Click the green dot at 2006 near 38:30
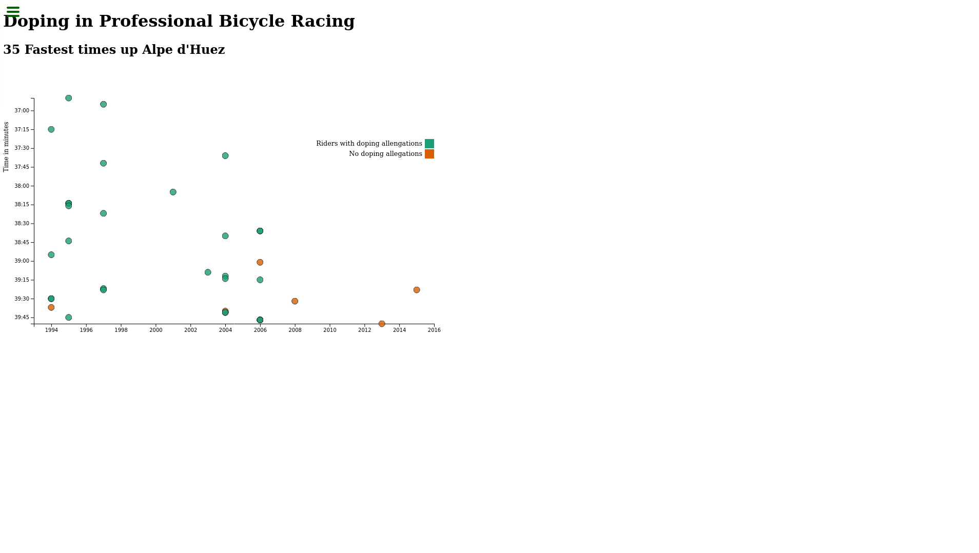The image size is (979, 553). click(x=260, y=231)
